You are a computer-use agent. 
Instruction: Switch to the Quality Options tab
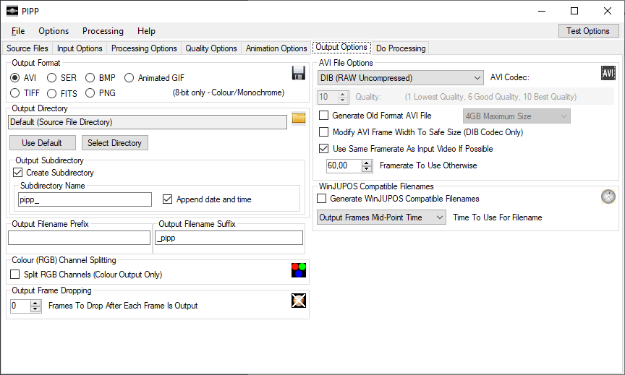pos(211,48)
